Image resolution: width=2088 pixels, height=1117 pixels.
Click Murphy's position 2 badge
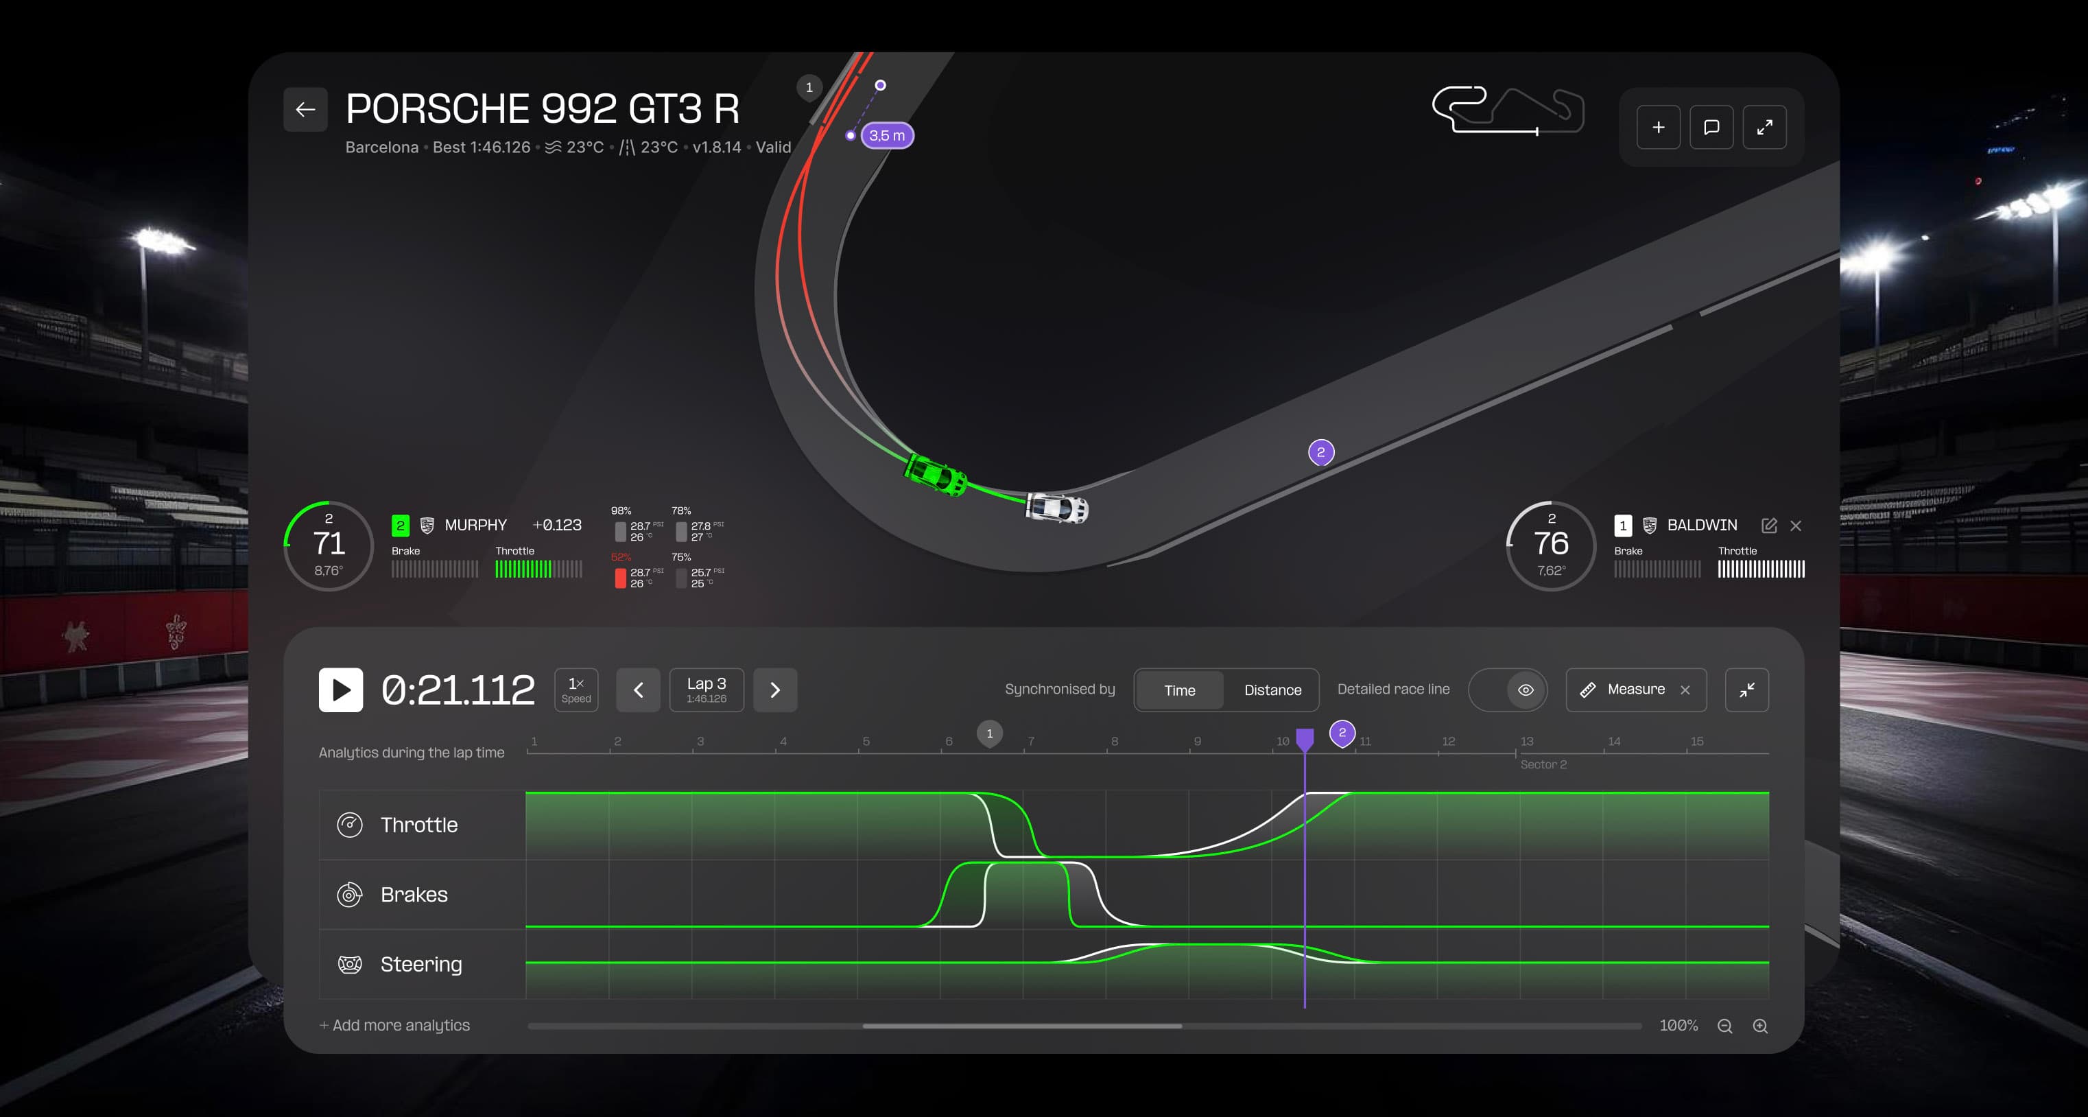[x=401, y=526]
